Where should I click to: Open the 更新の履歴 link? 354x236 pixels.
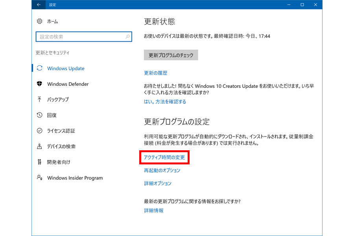[155, 73]
